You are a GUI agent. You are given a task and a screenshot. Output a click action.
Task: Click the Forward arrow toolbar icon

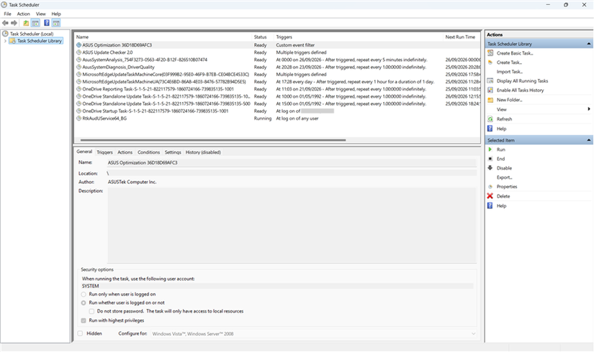tap(14, 23)
